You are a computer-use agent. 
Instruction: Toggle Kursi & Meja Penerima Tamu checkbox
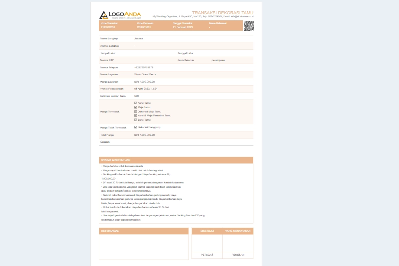tap(136, 115)
